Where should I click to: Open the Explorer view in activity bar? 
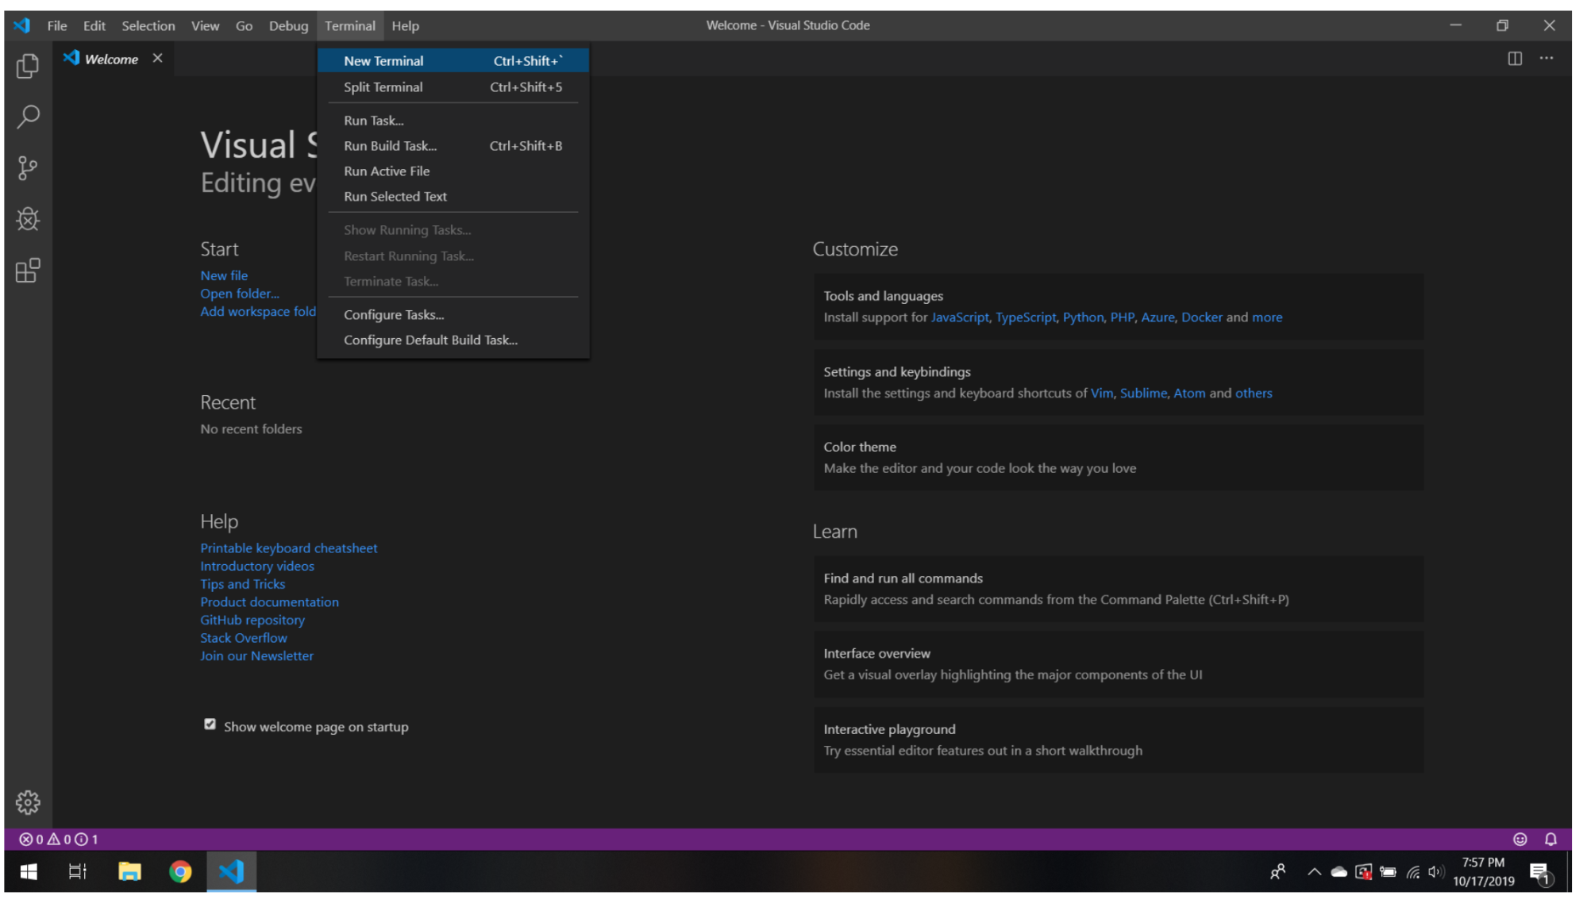click(x=28, y=66)
